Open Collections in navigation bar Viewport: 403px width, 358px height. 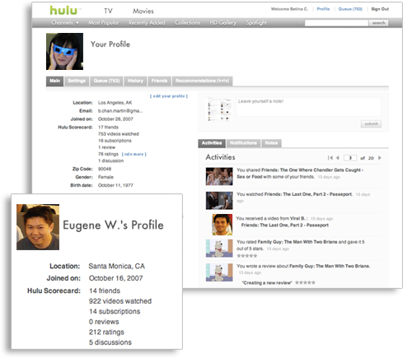coord(187,22)
